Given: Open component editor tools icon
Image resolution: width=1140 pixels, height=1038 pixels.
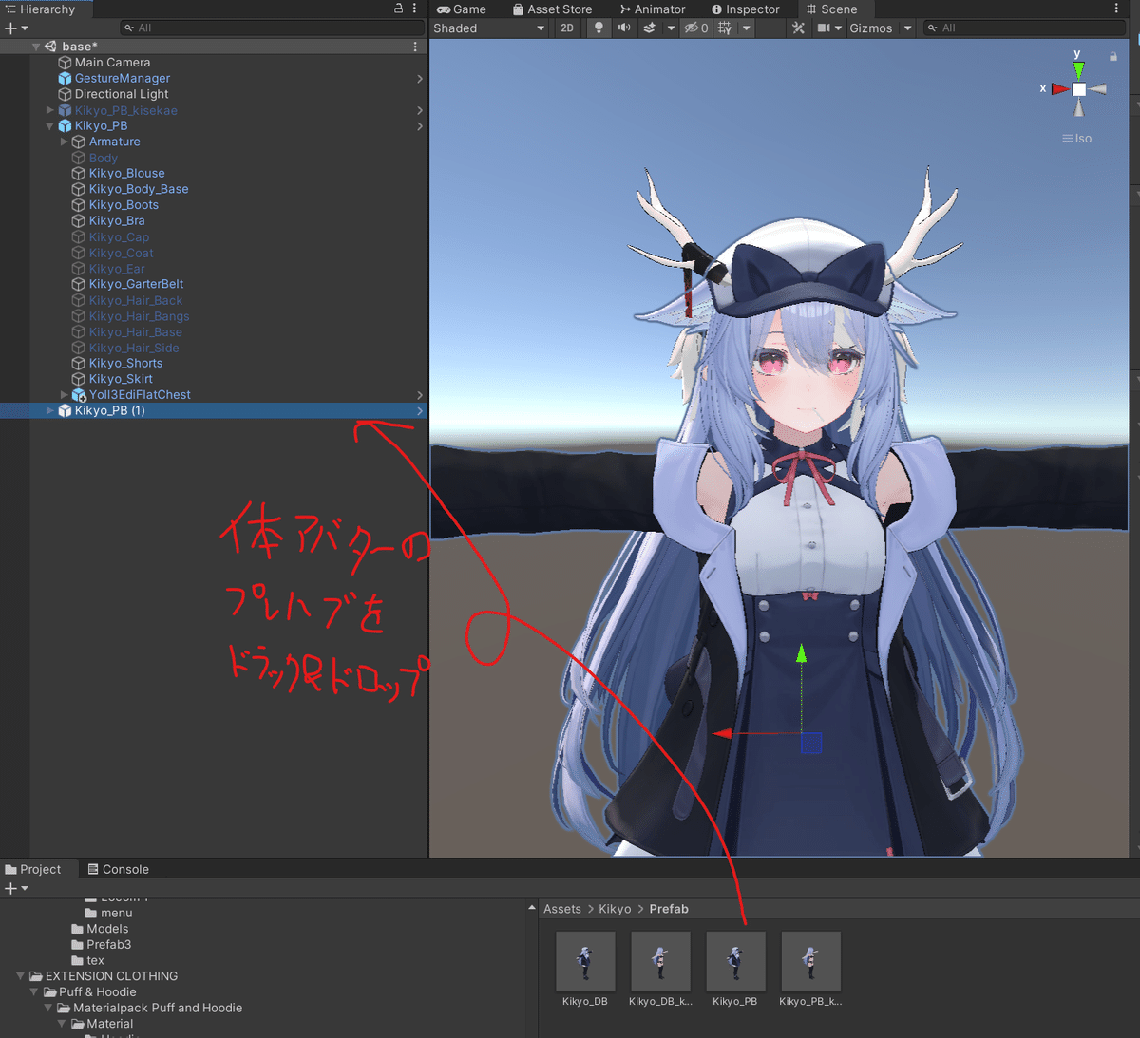Looking at the screenshot, I should coord(798,28).
